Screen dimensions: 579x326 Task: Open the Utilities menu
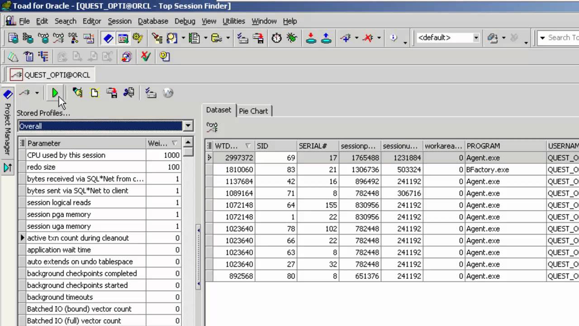pos(233,21)
